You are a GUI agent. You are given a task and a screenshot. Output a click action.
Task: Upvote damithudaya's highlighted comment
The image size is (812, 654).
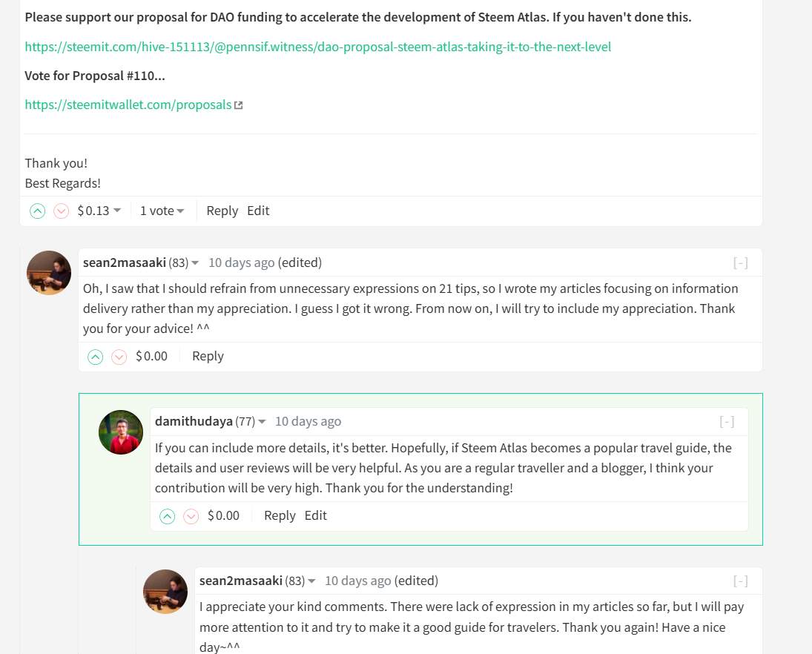168,516
